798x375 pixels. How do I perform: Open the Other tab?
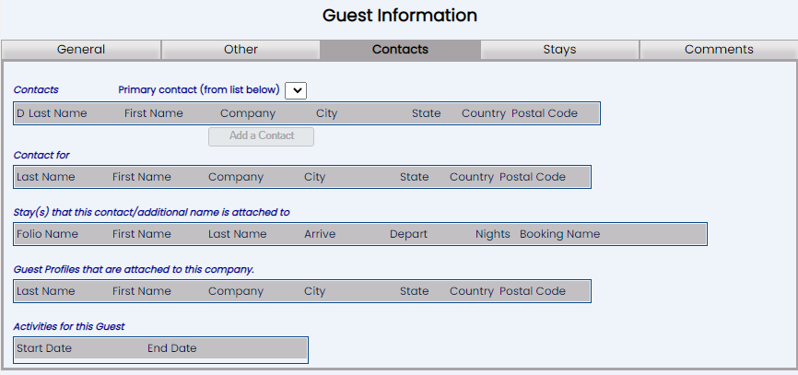click(241, 50)
